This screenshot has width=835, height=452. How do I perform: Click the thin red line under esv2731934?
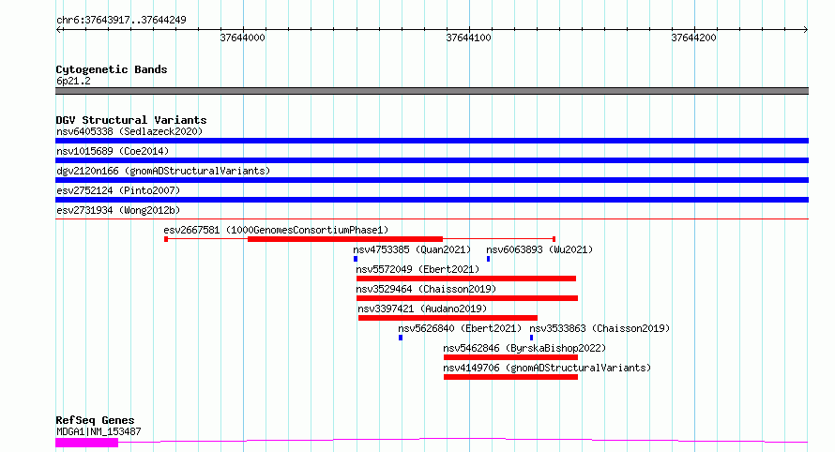click(x=432, y=218)
